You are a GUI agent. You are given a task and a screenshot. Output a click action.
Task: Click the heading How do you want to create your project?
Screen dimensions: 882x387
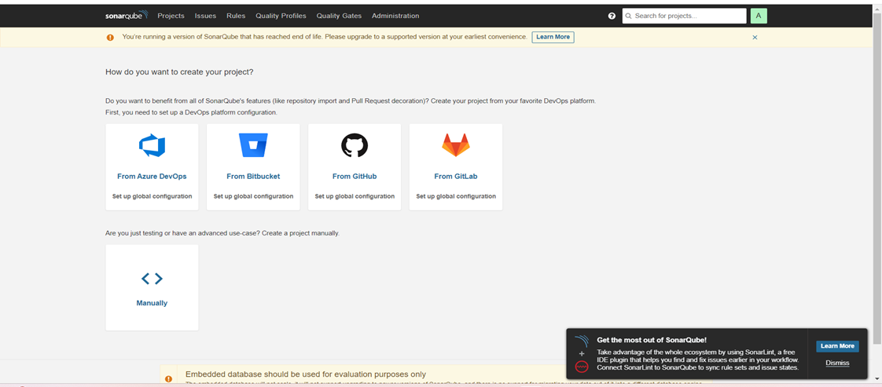[x=179, y=72]
